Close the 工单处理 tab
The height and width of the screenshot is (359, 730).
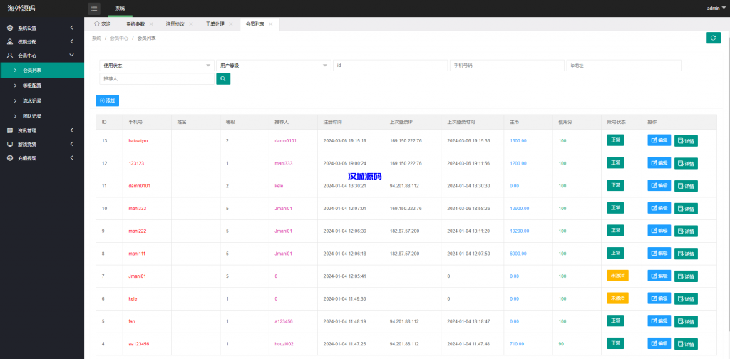coord(230,24)
